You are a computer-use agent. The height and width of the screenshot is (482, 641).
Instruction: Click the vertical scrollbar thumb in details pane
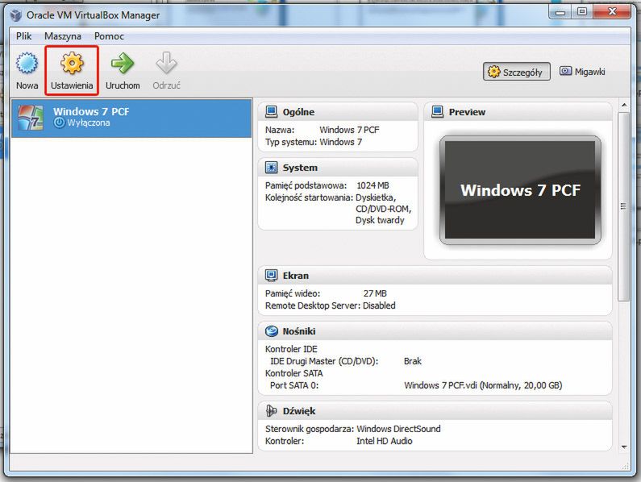tap(624, 206)
